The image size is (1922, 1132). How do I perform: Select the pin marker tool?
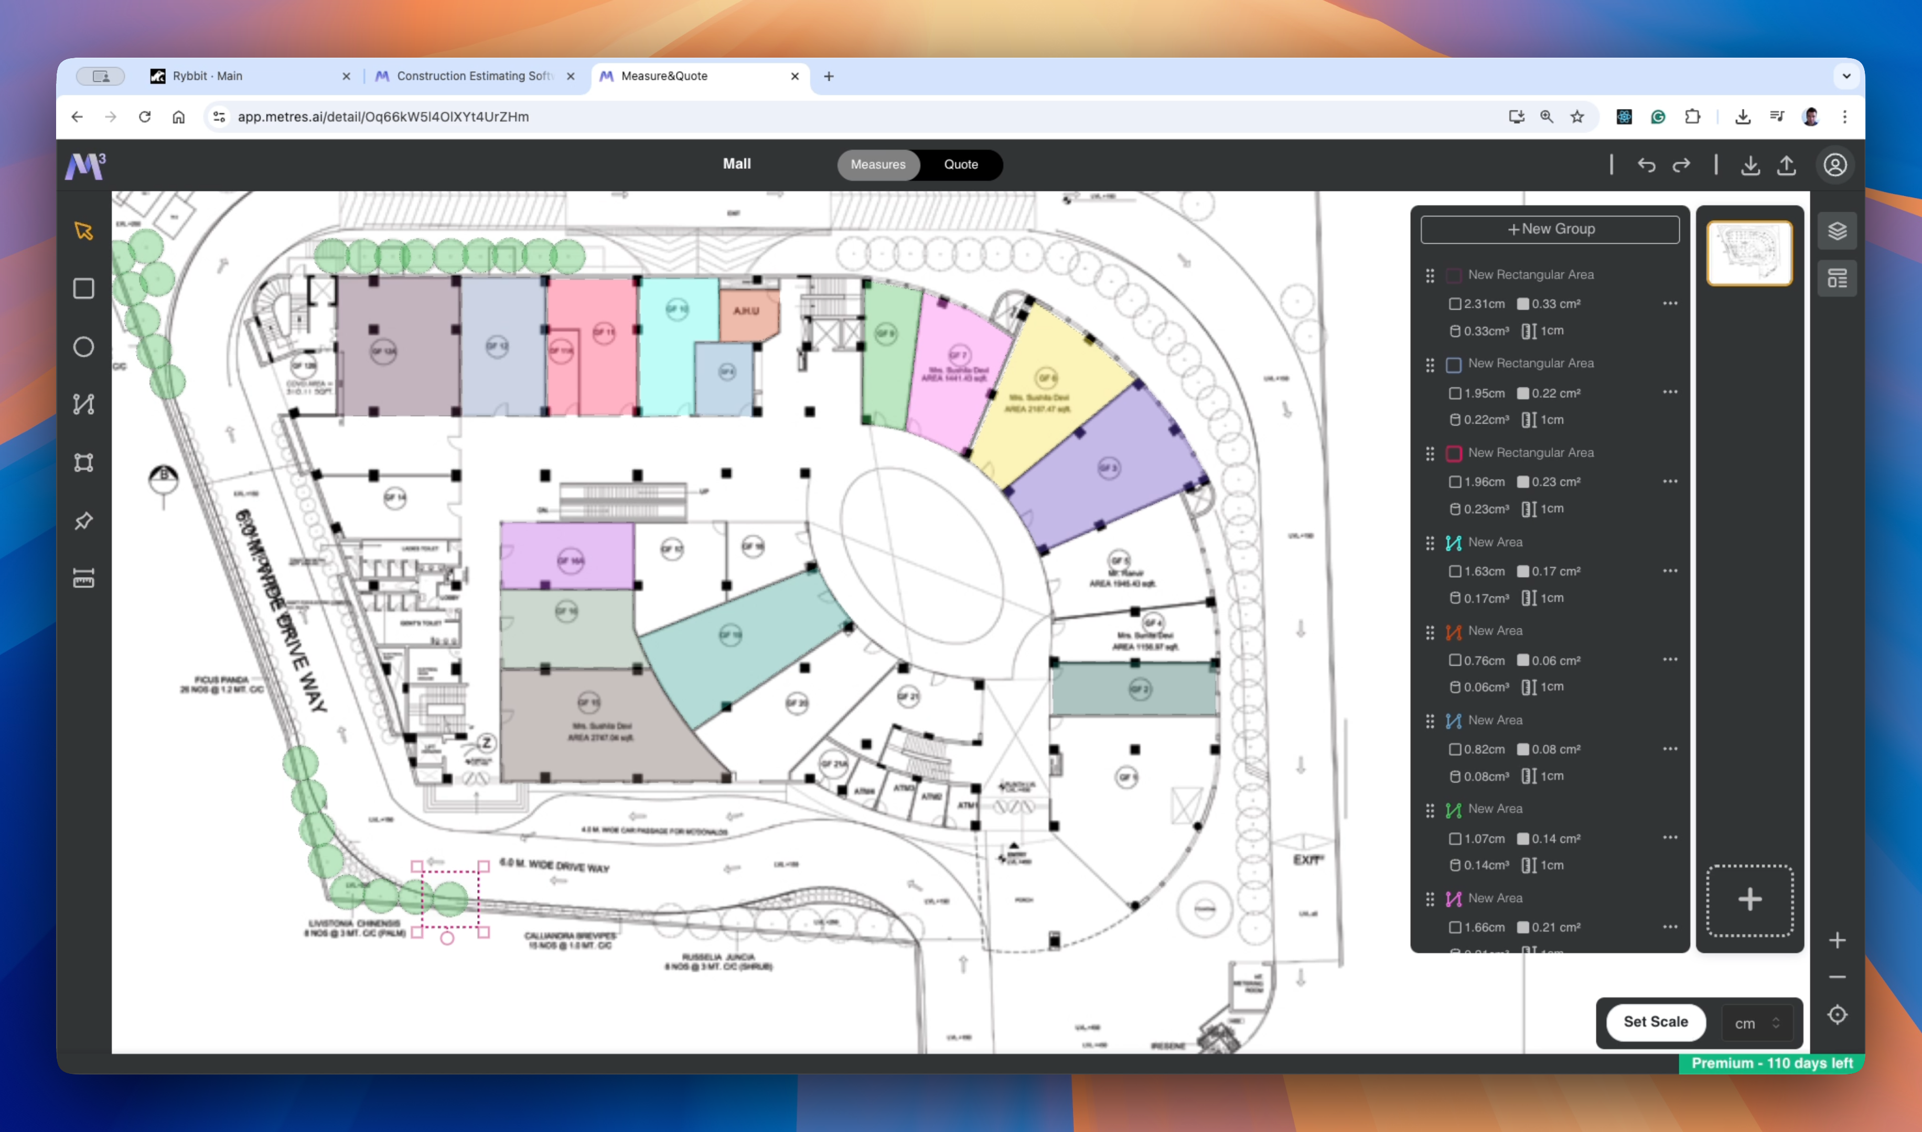(84, 521)
